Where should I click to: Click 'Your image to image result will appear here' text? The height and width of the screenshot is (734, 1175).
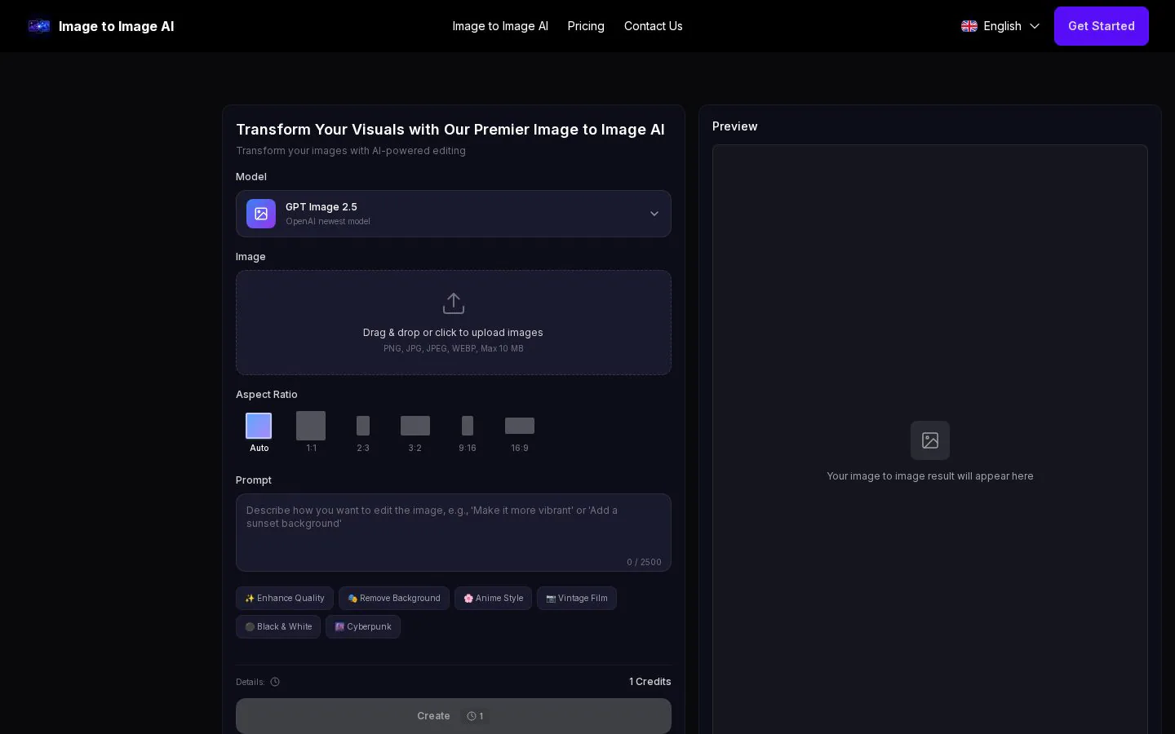tap(930, 476)
